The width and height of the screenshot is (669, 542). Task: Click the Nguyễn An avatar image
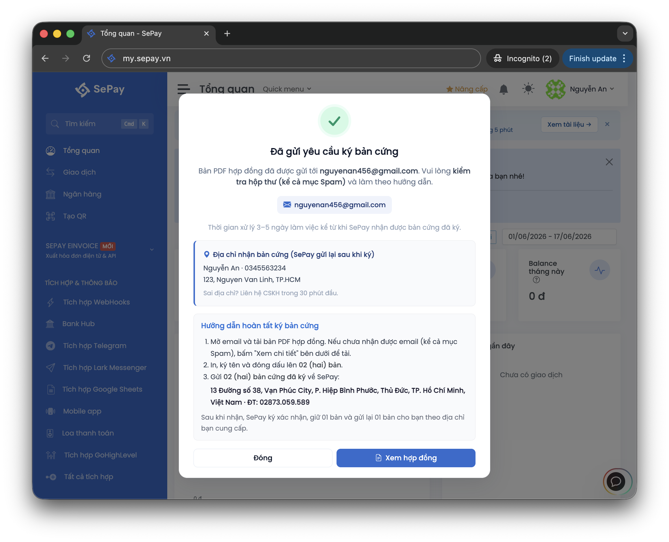[x=555, y=89]
